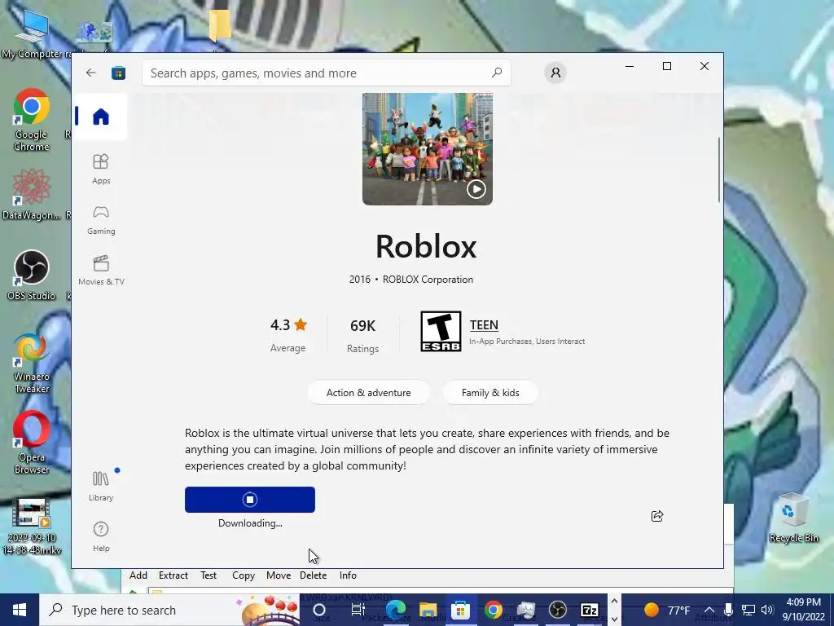Viewport: 834px width, 626px height.
Task: Select the Recycle Bin desktop icon
Action: point(793,518)
